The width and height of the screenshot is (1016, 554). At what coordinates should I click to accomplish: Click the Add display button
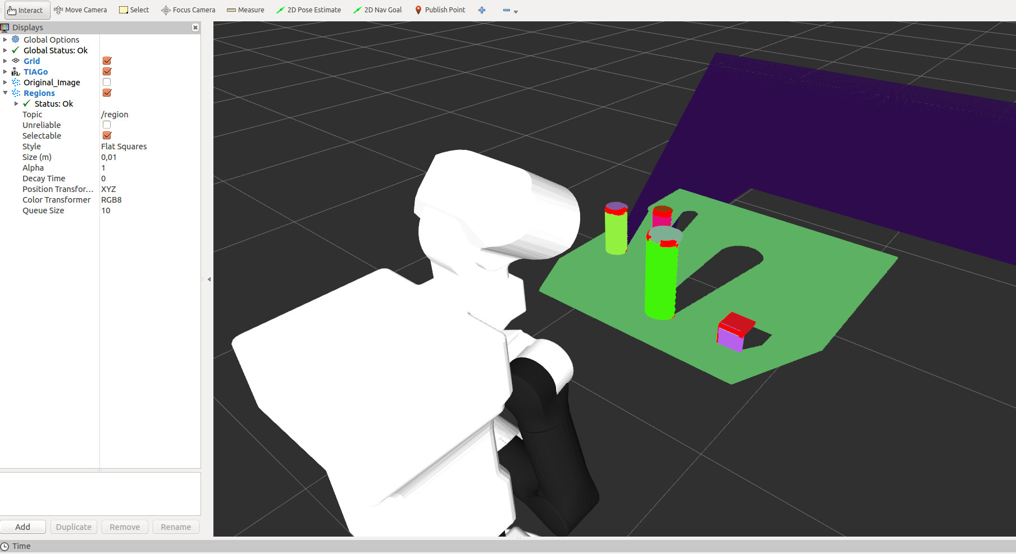23,527
